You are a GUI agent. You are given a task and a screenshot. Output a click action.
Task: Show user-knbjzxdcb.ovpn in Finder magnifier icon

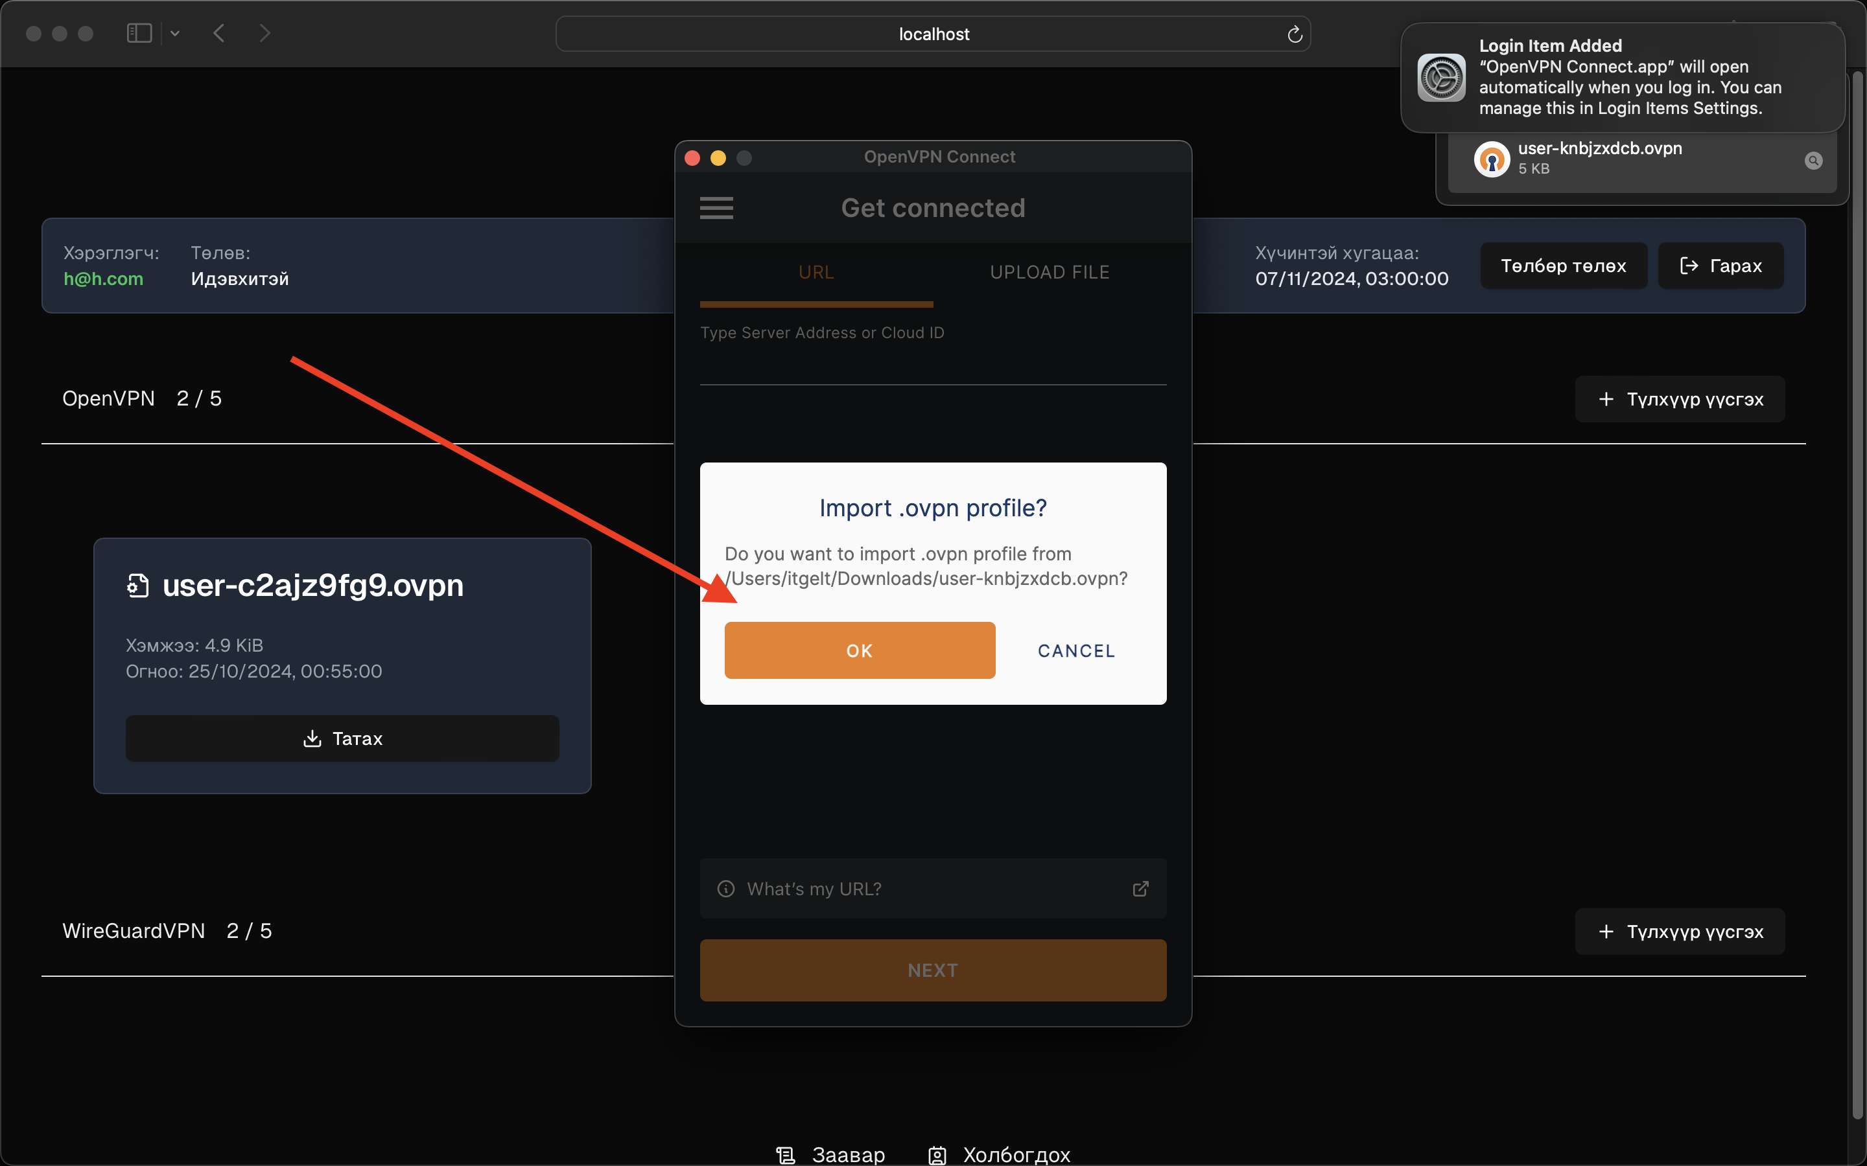[1814, 161]
